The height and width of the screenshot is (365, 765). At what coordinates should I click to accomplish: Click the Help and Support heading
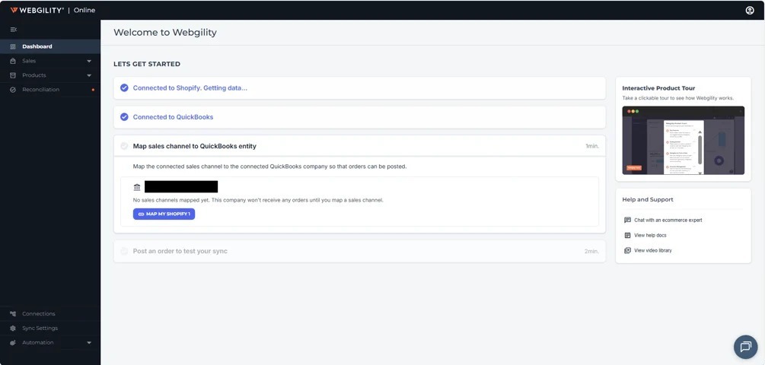click(x=648, y=200)
